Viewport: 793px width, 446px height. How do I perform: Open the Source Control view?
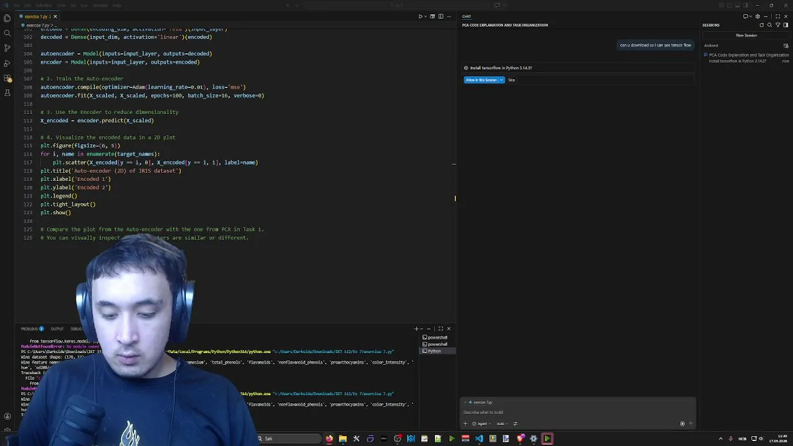pyautogui.click(x=7, y=48)
